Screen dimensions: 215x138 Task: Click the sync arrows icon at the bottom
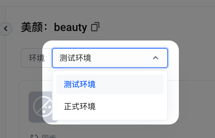click(x=34, y=137)
